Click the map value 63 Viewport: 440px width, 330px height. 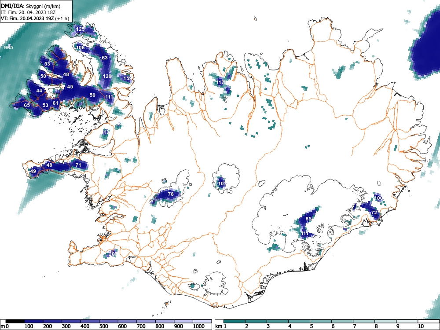pos(105,58)
